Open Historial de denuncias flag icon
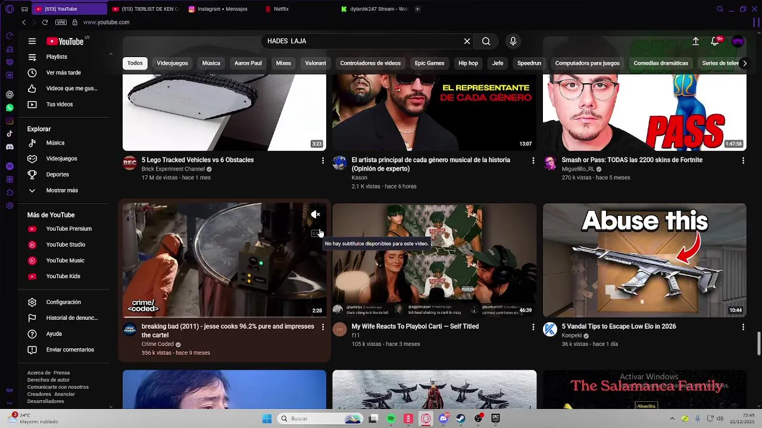This screenshot has height=428, width=762. click(32, 318)
